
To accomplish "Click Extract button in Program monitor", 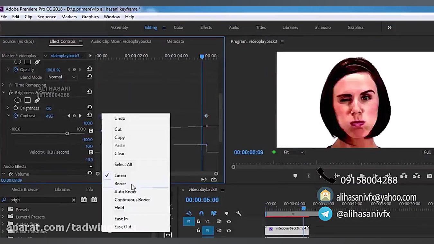I will pos(417,176).
